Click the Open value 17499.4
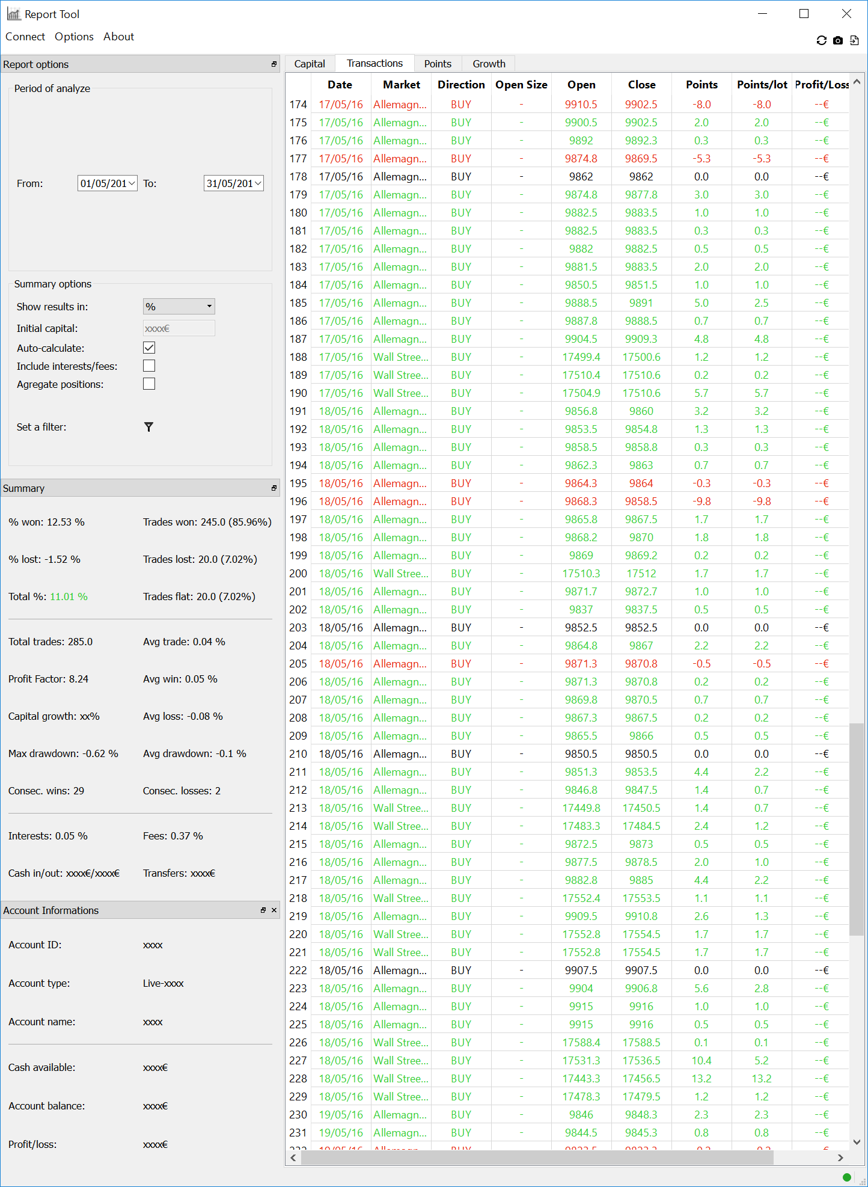 click(581, 357)
